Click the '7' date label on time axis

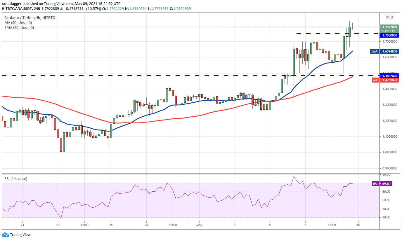pos(305,225)
